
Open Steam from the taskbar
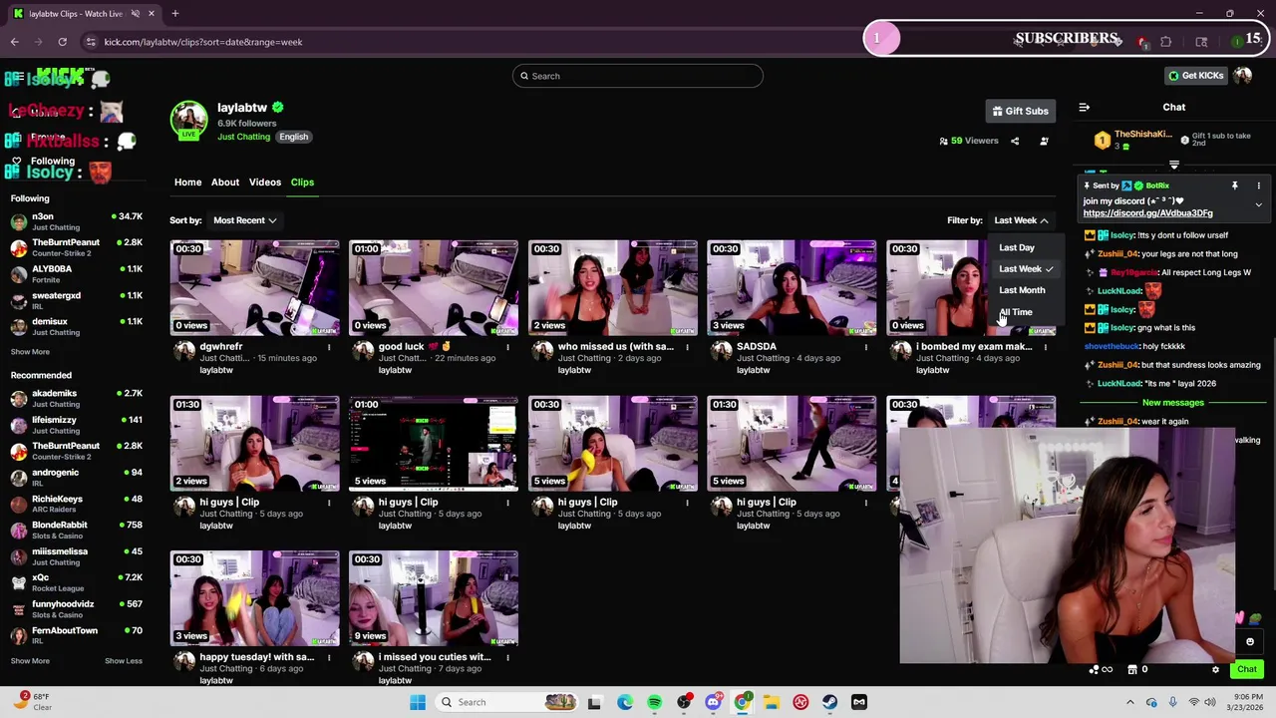[829, 702]
